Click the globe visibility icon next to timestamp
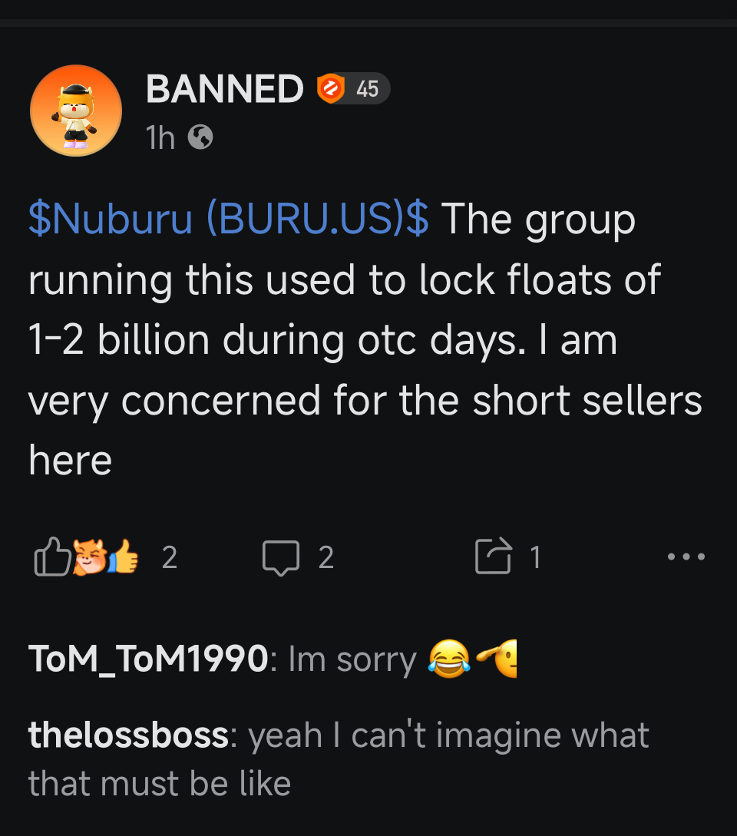 pos(201,137)
